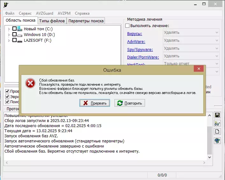Click the Новый том (C:) drive icon
Screen dimensions: 225x180
tap(20, 29)
